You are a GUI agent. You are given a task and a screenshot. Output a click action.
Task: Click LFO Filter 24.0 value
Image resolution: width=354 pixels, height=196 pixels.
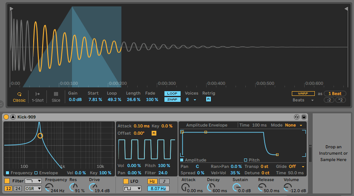click(x=163, y=173)
